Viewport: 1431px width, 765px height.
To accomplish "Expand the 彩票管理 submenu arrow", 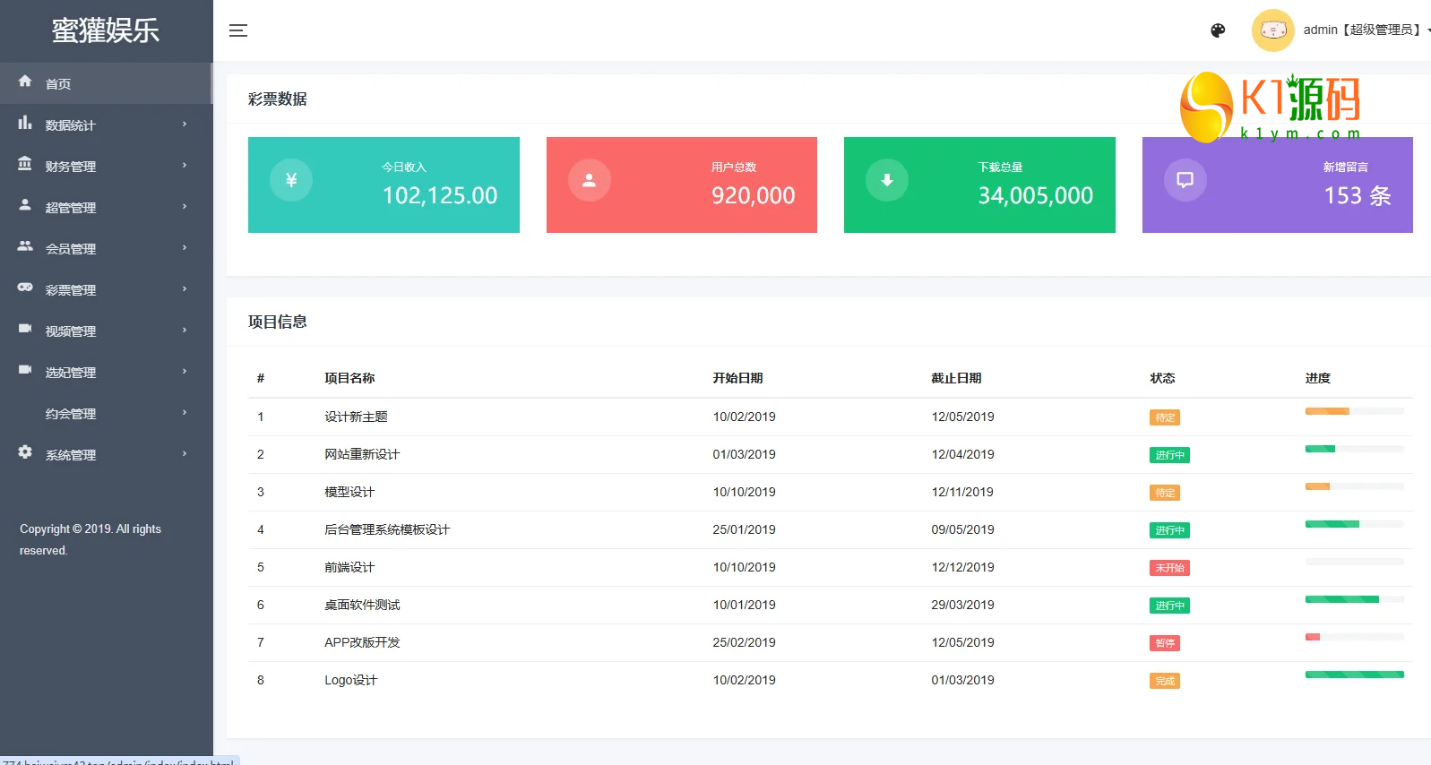I will click(x=185, y=289).
